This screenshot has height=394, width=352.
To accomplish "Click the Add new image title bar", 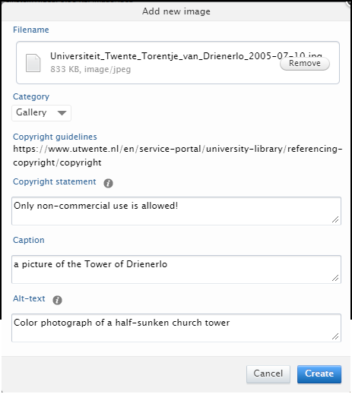I will (176, 11).
